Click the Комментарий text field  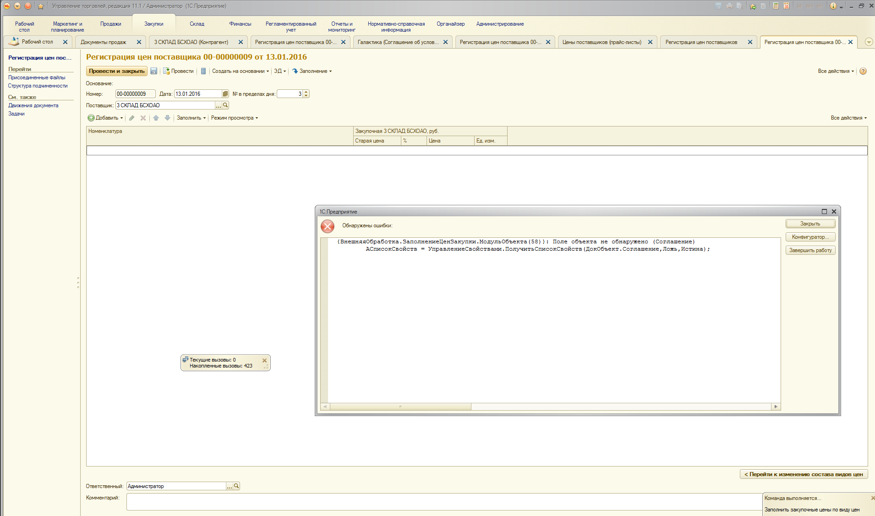[444, 502]
